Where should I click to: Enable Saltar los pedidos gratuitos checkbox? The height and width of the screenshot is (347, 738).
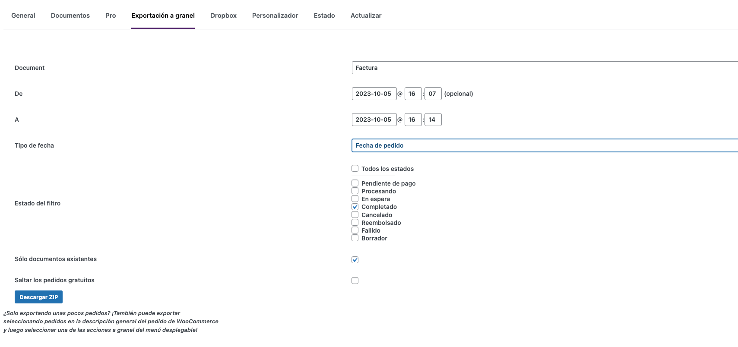[355, 281]
